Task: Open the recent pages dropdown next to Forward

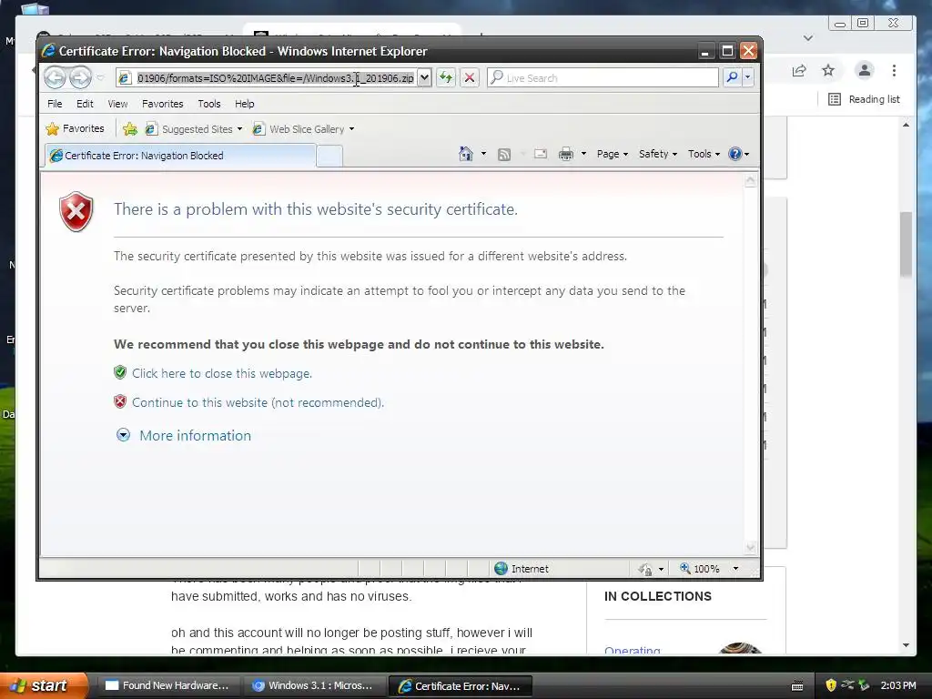Action: click(100, 78)
